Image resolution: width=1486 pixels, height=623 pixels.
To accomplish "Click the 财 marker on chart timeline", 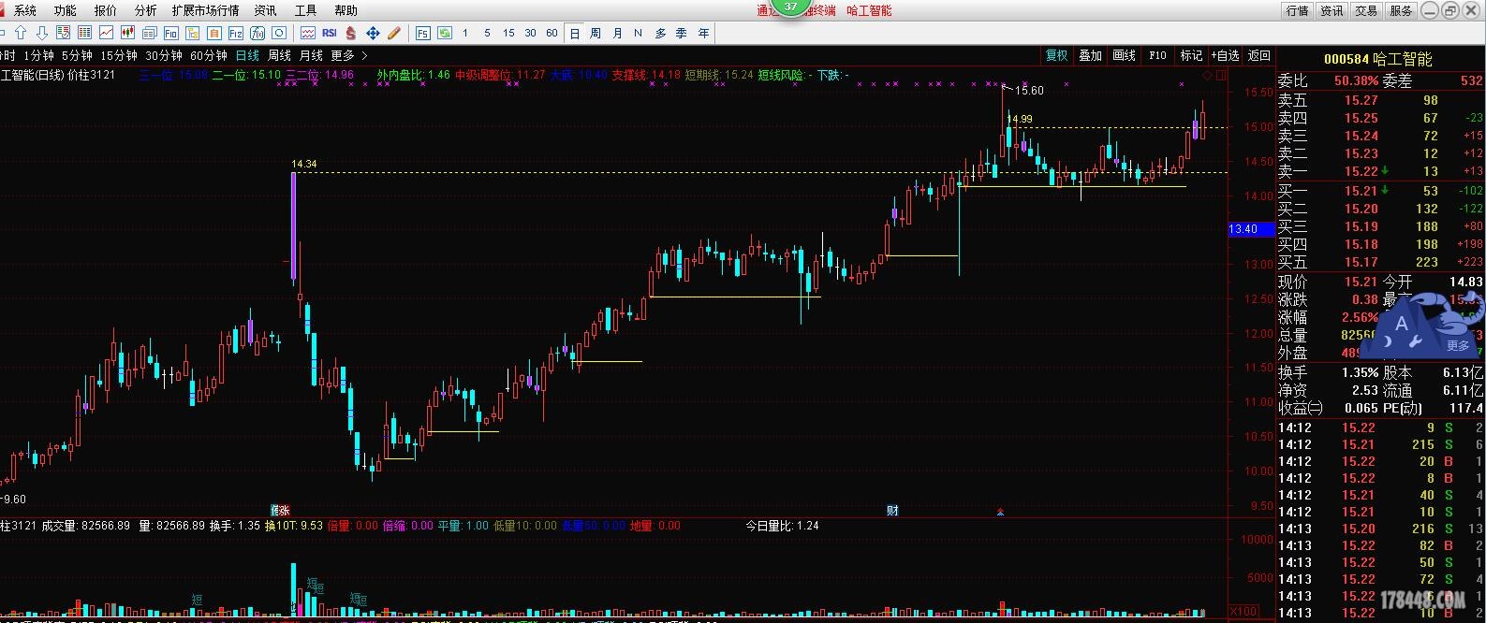I will [893, 510].
